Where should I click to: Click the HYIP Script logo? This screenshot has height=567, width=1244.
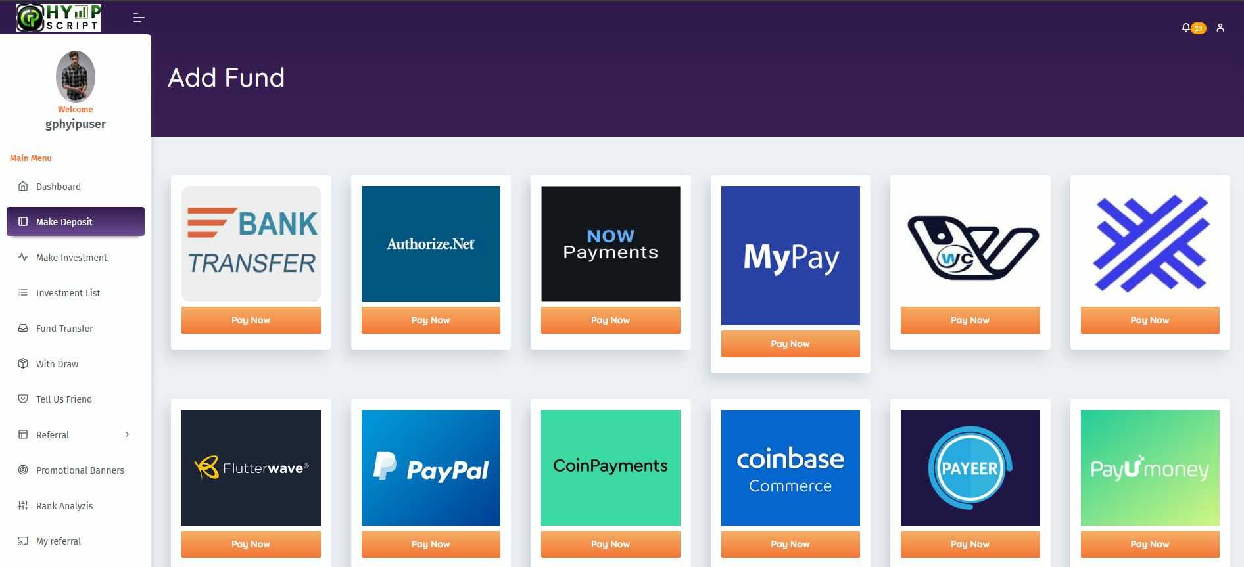(59, 18)
